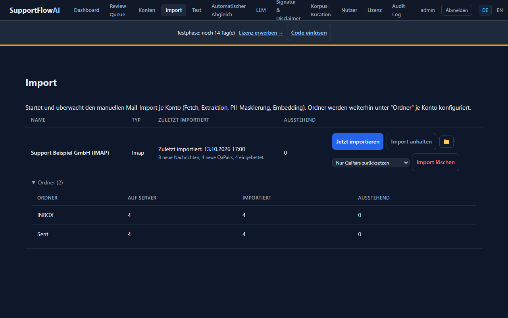Open the Nur QaPairs zurücksetzen dropdown
The width and height of the screenshot is (508, 318).
pos(371,163)
